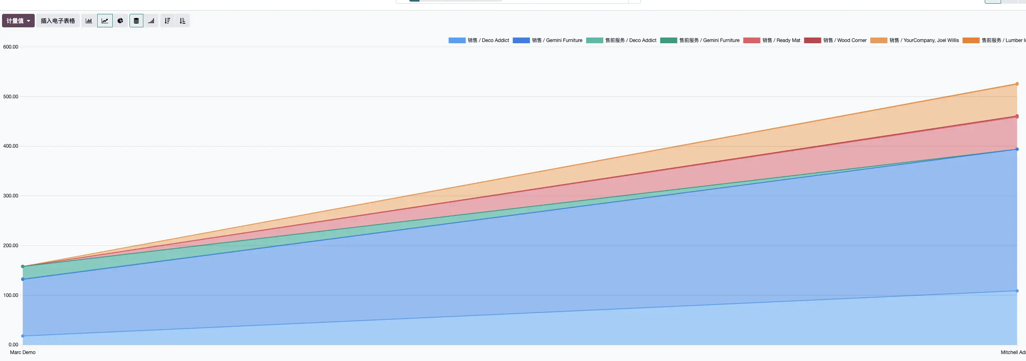Toggle cumulative mode icon
The width and height of the screenshot is (1026, 361).
[x=151, y=21]
